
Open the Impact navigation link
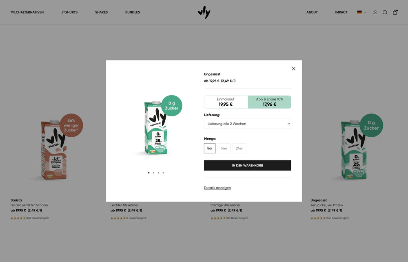(x=341, y=12)
